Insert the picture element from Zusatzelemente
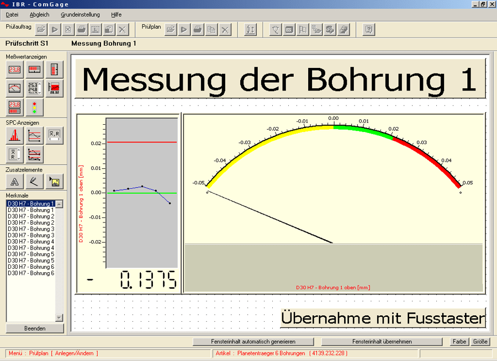This screenshot has height=361, width=497. [x=55, y=182]
